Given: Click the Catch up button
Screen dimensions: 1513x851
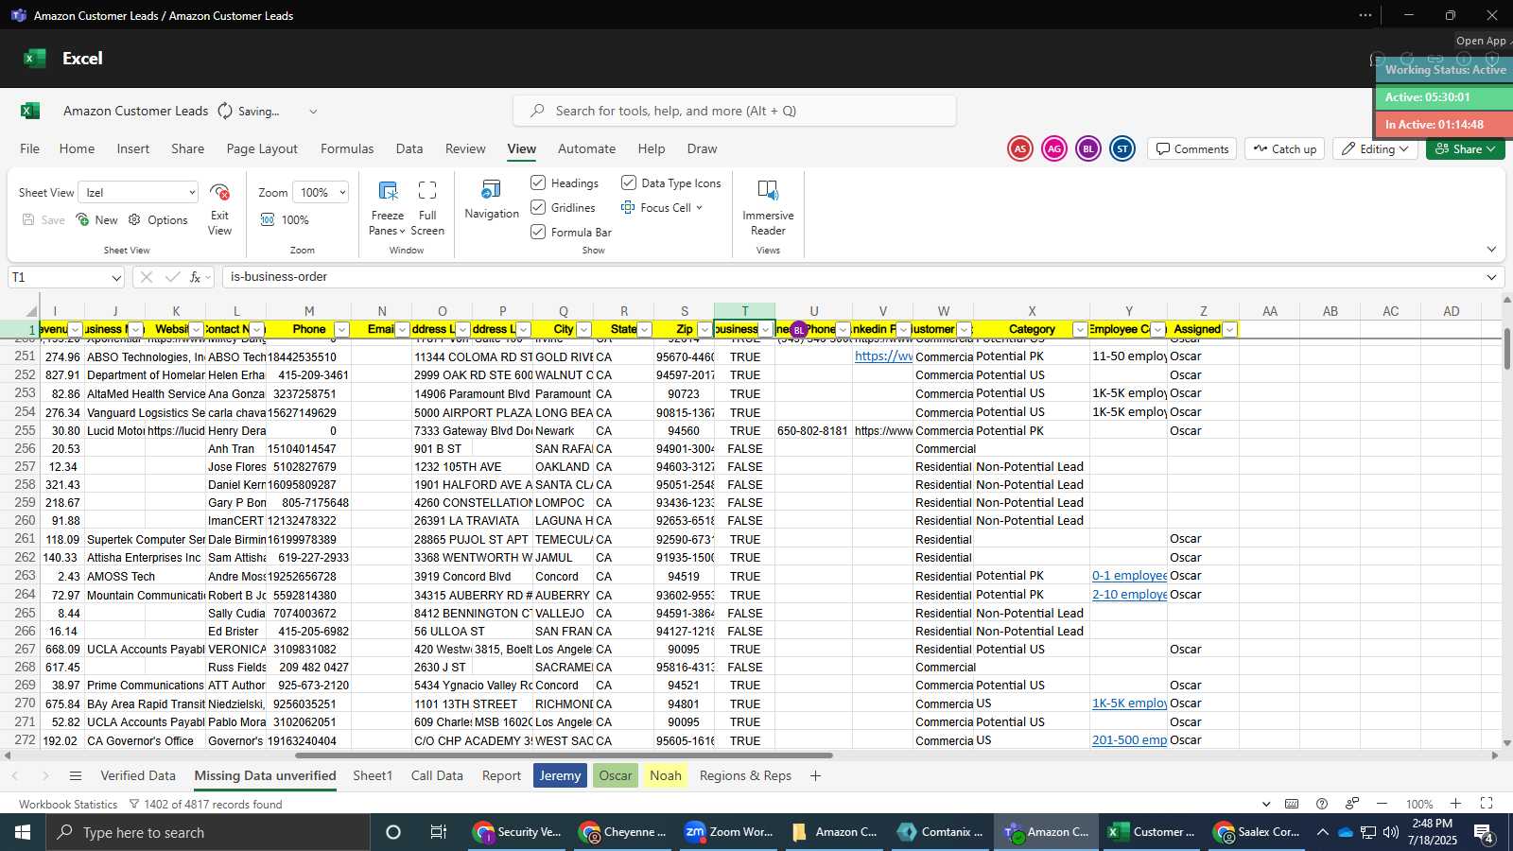Looking at the screenshot, I should [x=1284, y=148].
